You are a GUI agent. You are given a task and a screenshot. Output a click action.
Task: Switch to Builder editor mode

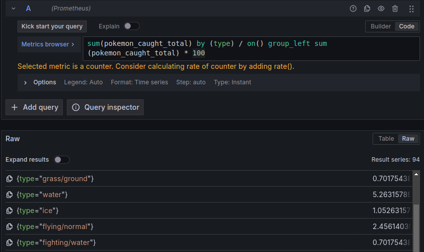coord(381,26)
